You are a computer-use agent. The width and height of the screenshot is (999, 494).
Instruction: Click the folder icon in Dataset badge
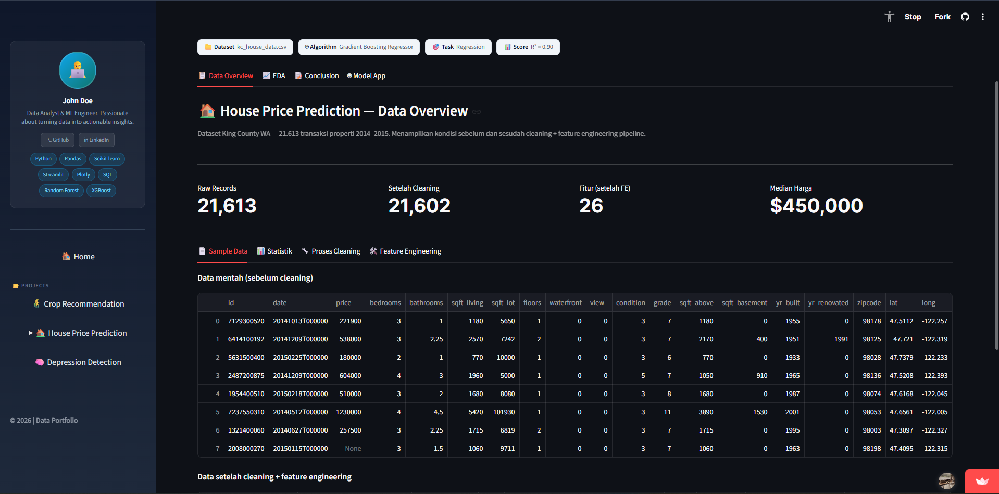(x=208, y=47)
